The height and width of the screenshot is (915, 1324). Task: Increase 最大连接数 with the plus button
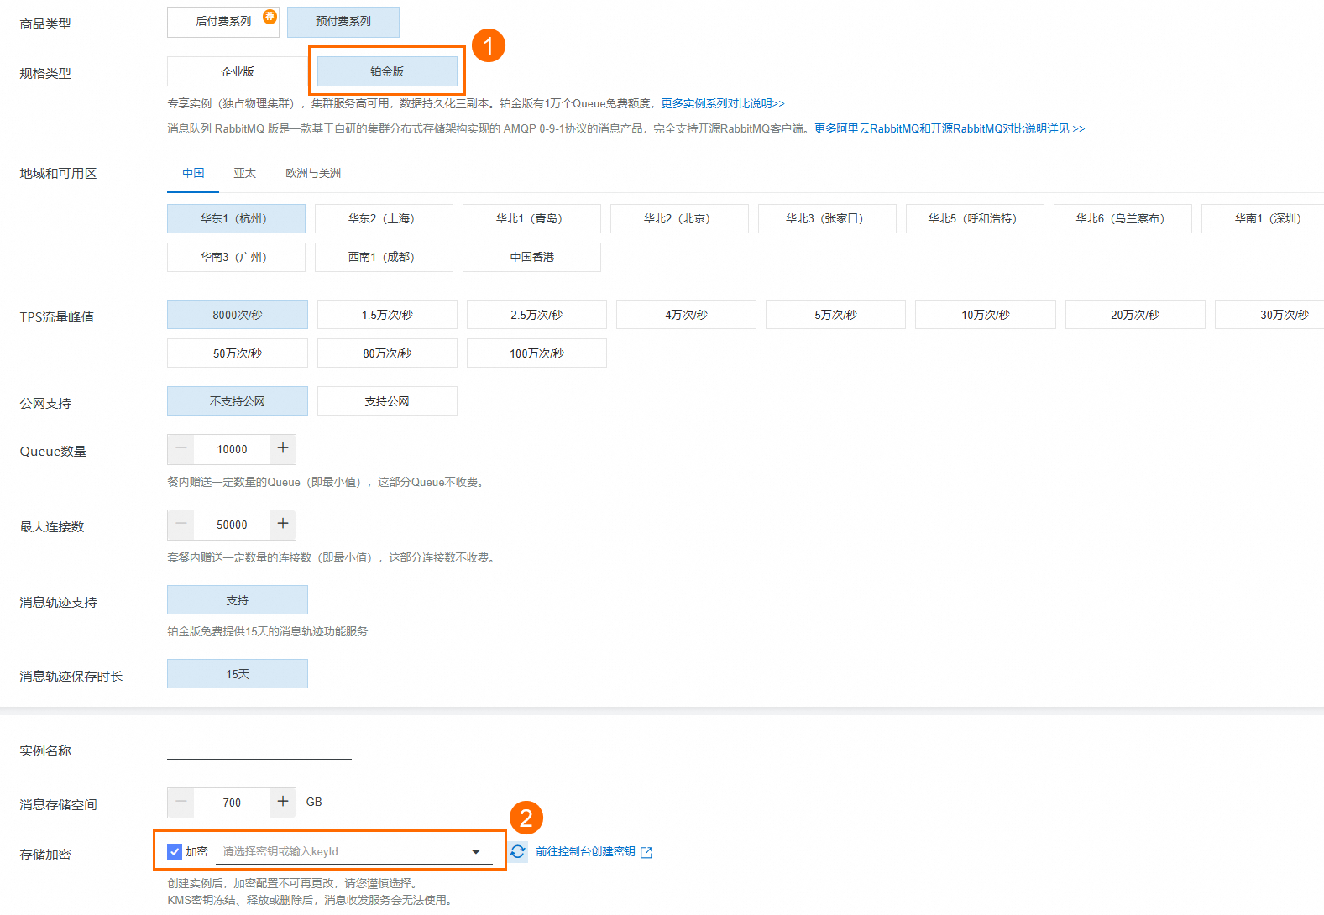[283, 525]
